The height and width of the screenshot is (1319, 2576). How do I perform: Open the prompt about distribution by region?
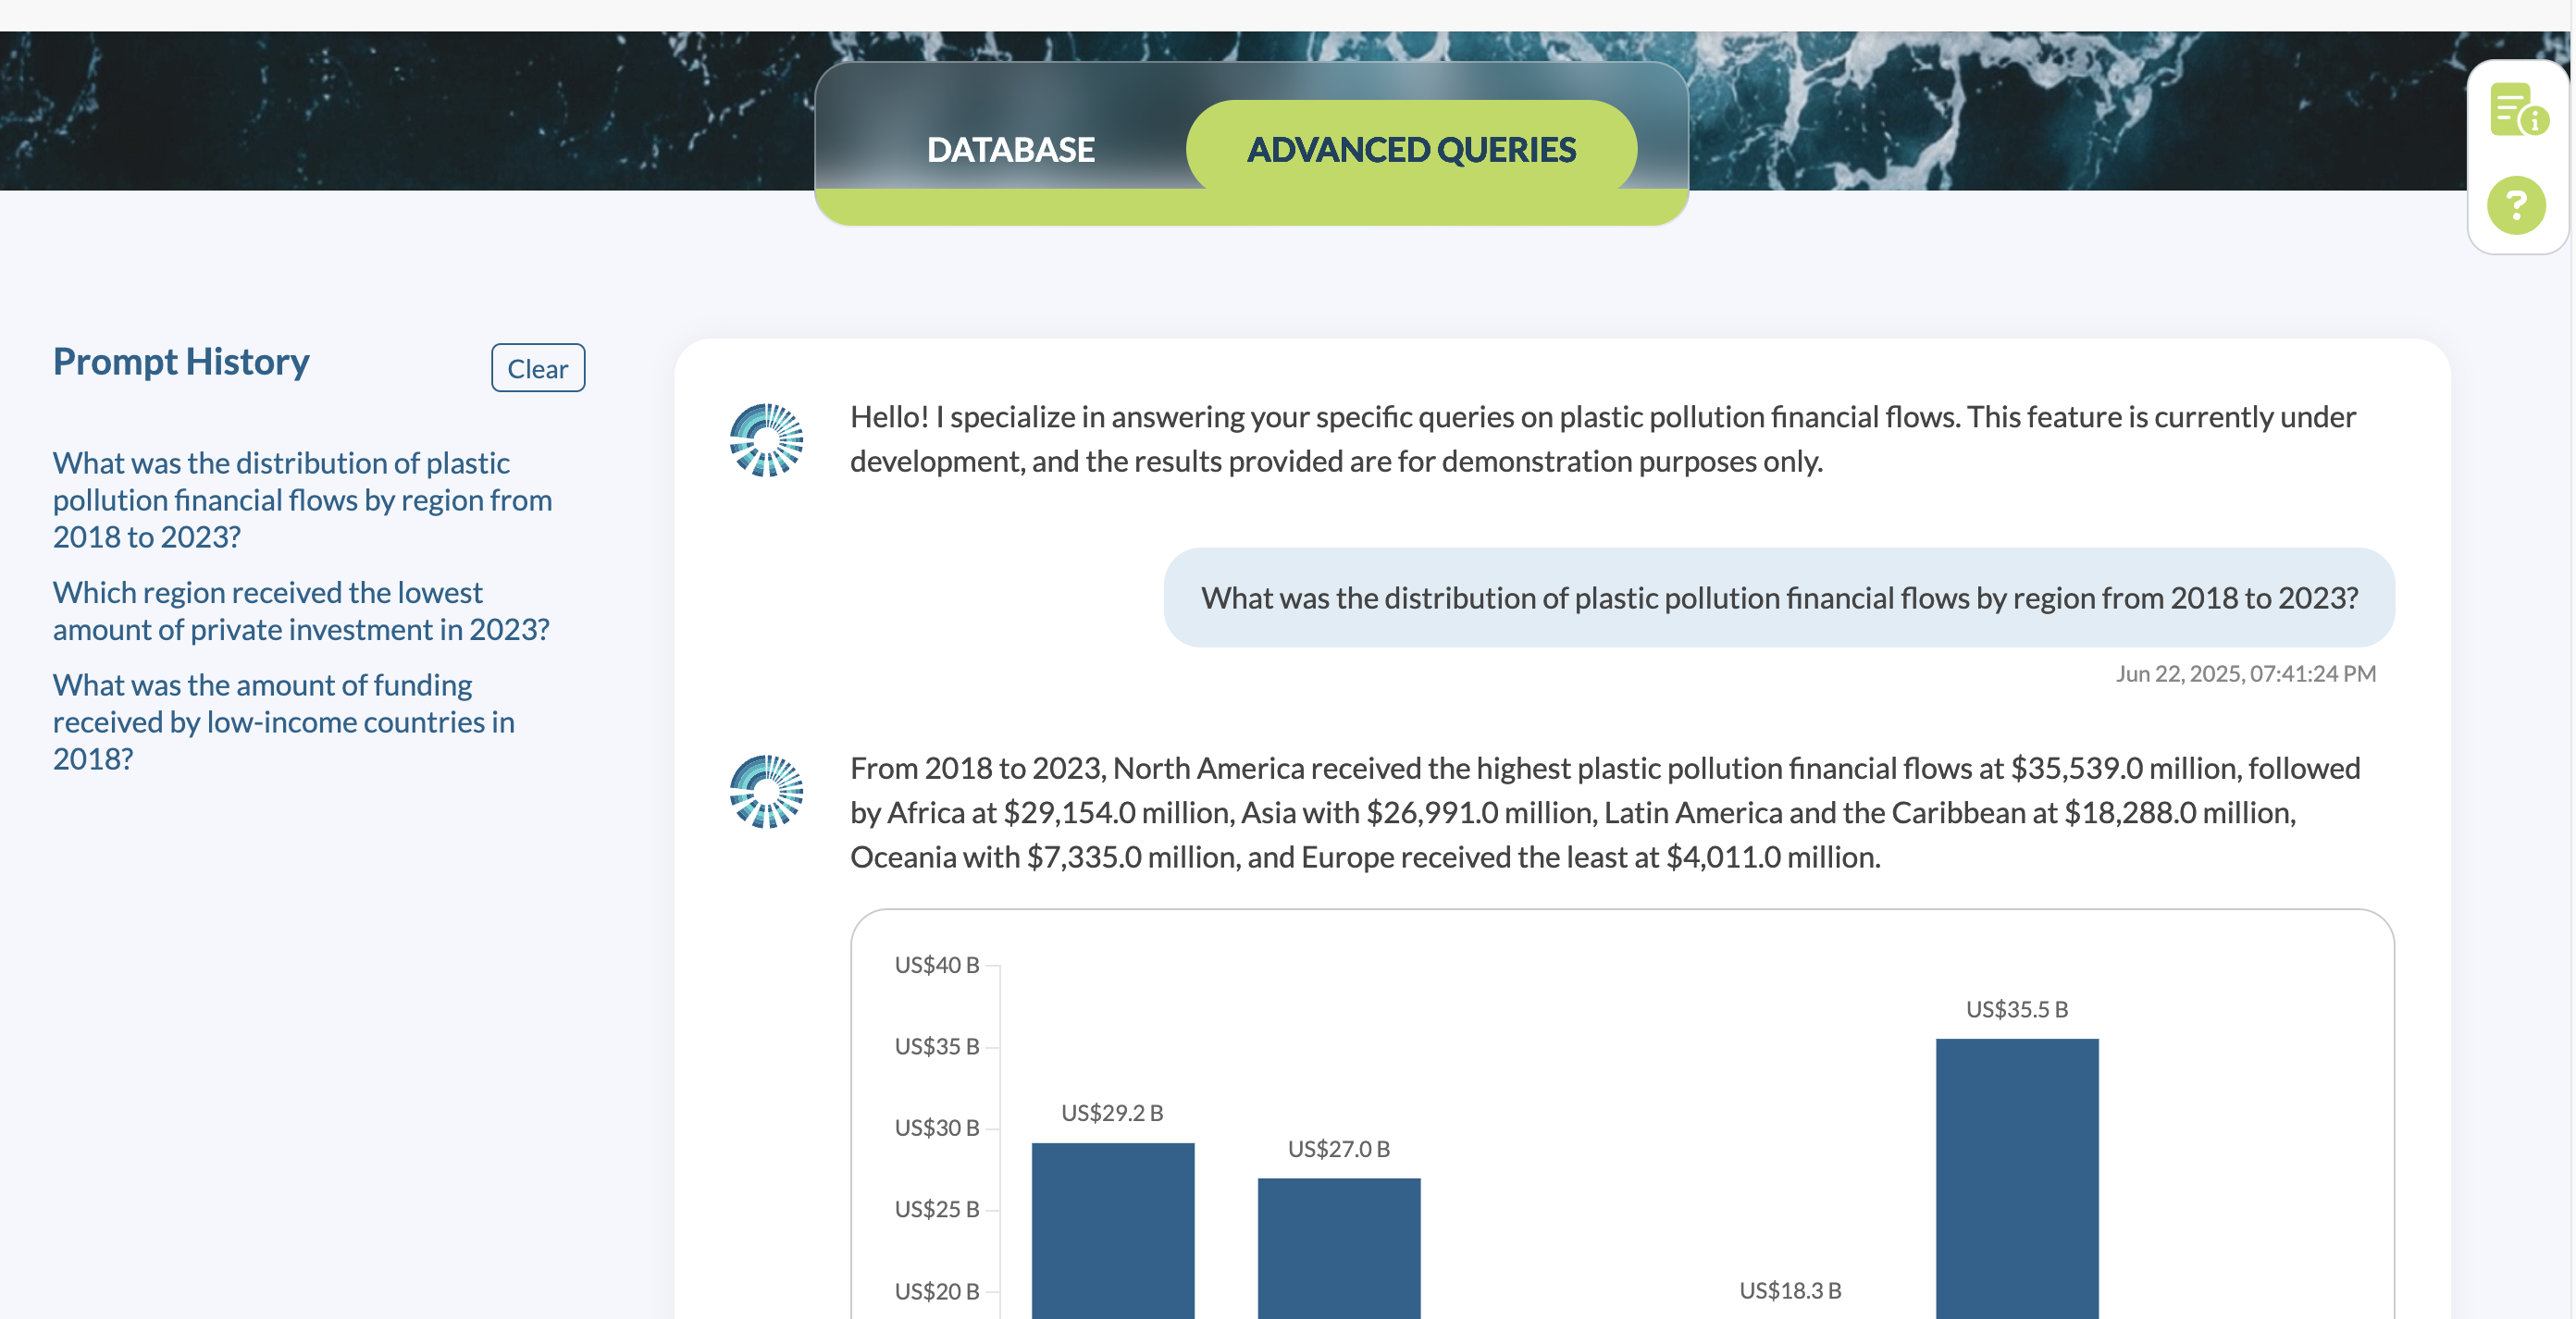click(x=302, y=500)
